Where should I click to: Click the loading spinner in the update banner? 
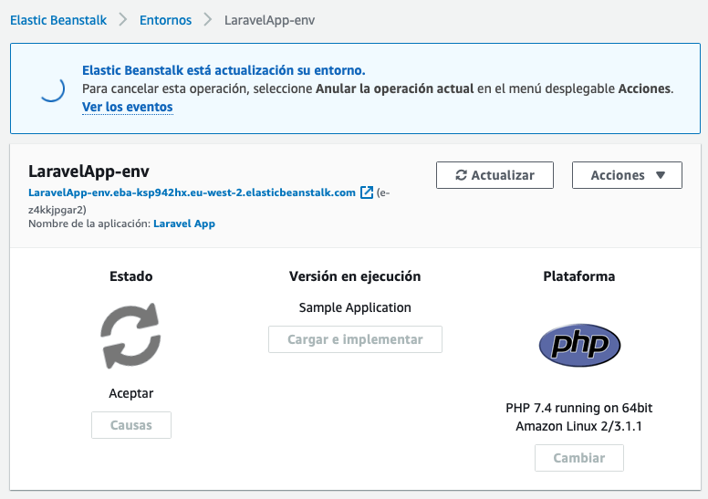coord(52,88)
